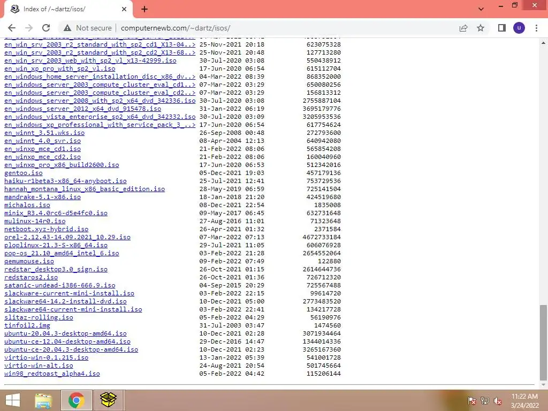This screenshot has height=411, width=548.
Task: Bookmark this page with the star
Action: point(481,28)
